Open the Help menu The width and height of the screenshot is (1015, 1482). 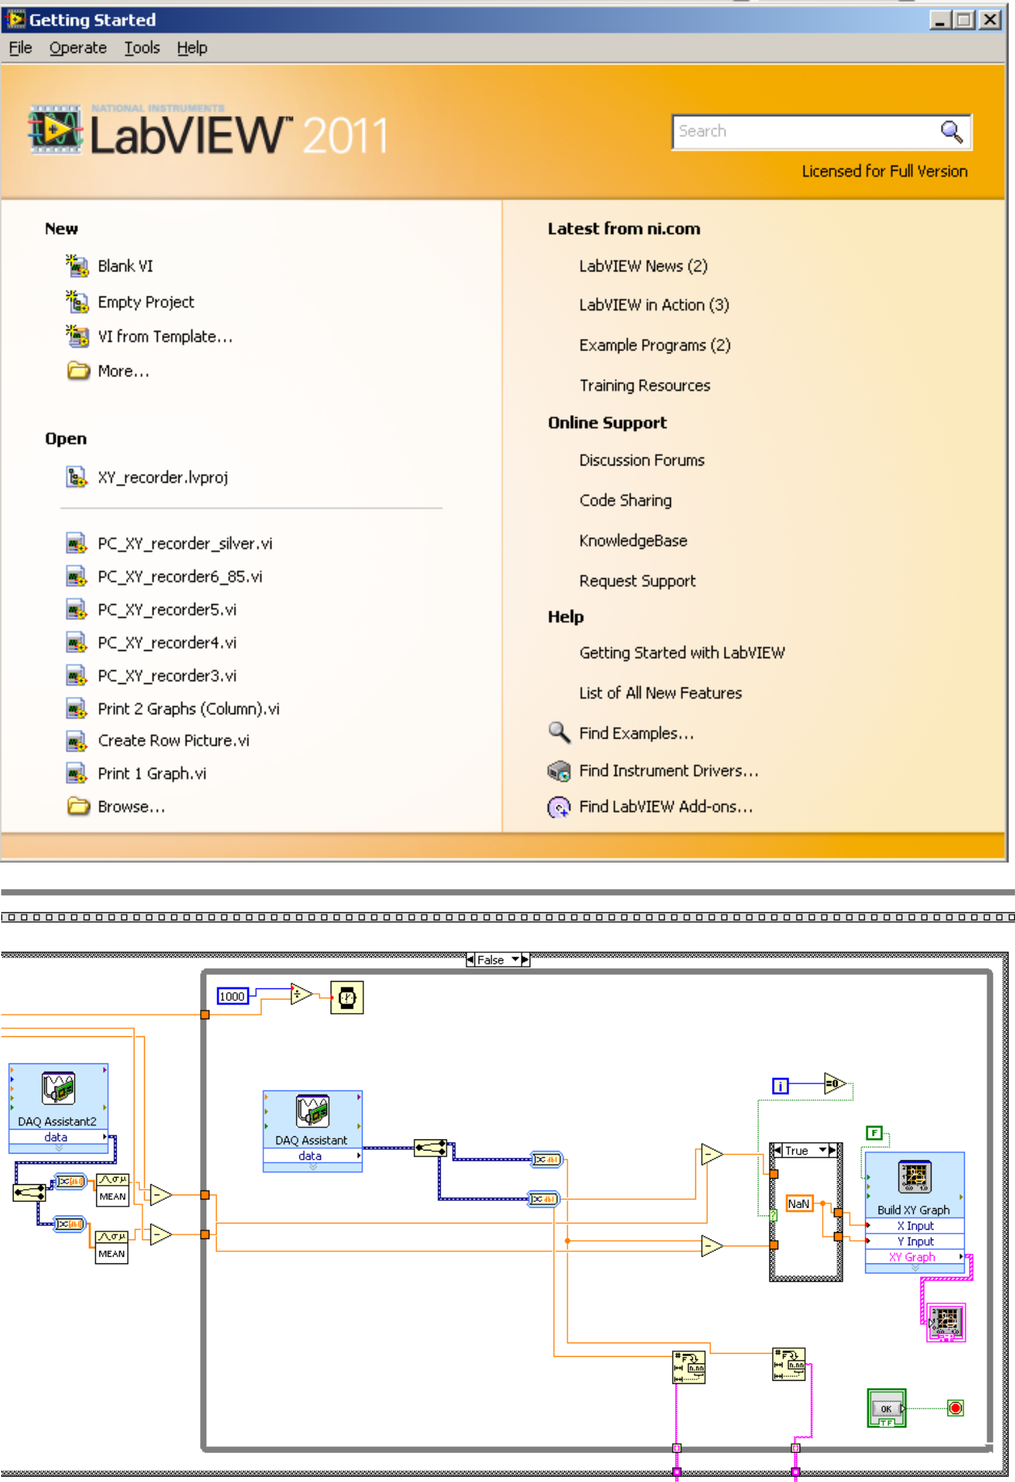click(192, 48)
